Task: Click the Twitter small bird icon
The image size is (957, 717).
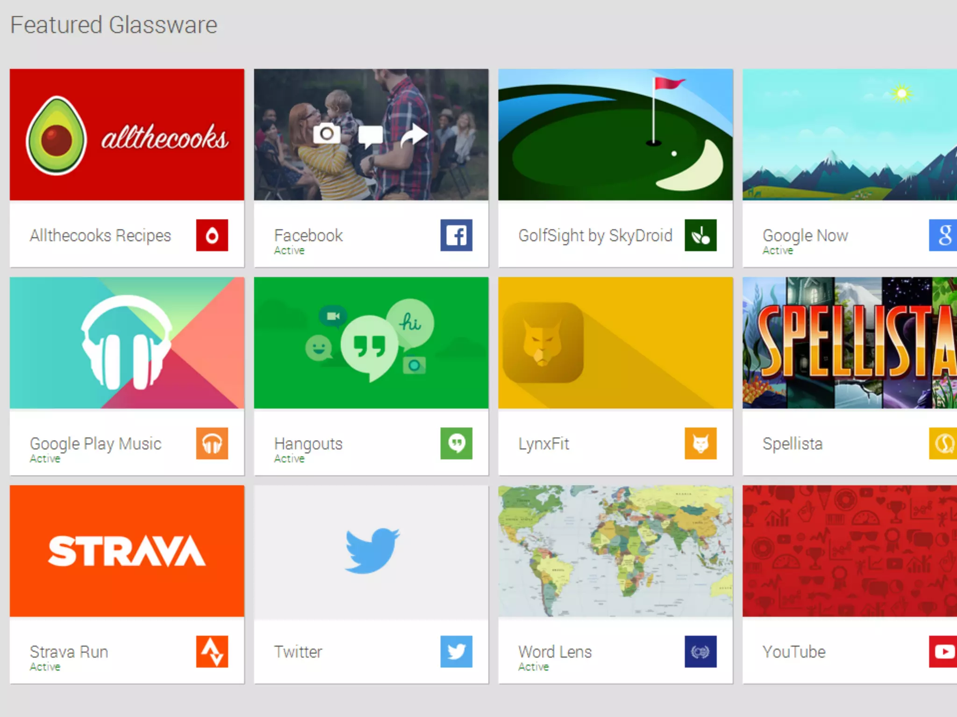Action: (x=456, y=652)
